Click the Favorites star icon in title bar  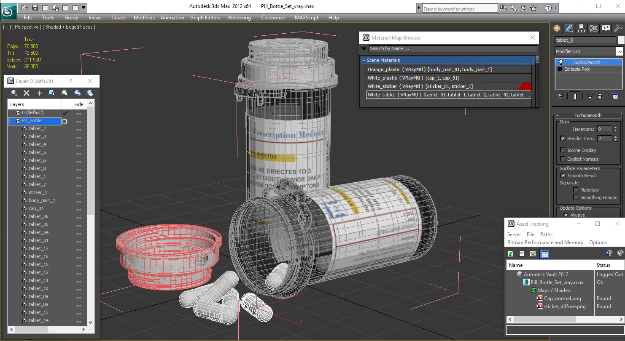(533, 8)
